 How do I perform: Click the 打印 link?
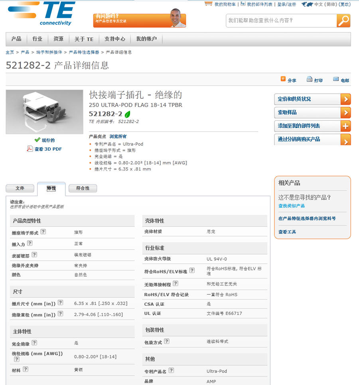[318, 81]
